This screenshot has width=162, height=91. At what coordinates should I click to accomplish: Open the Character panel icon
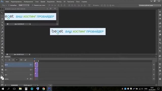click(x=160, y=48)
